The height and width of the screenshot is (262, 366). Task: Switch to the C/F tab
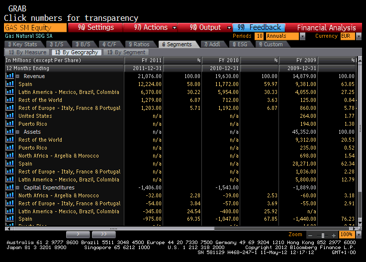tap(110, 44)
